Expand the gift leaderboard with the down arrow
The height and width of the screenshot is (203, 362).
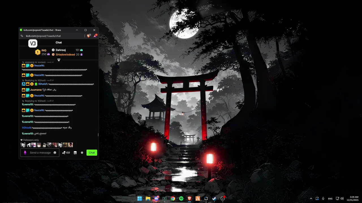[59, 60]
